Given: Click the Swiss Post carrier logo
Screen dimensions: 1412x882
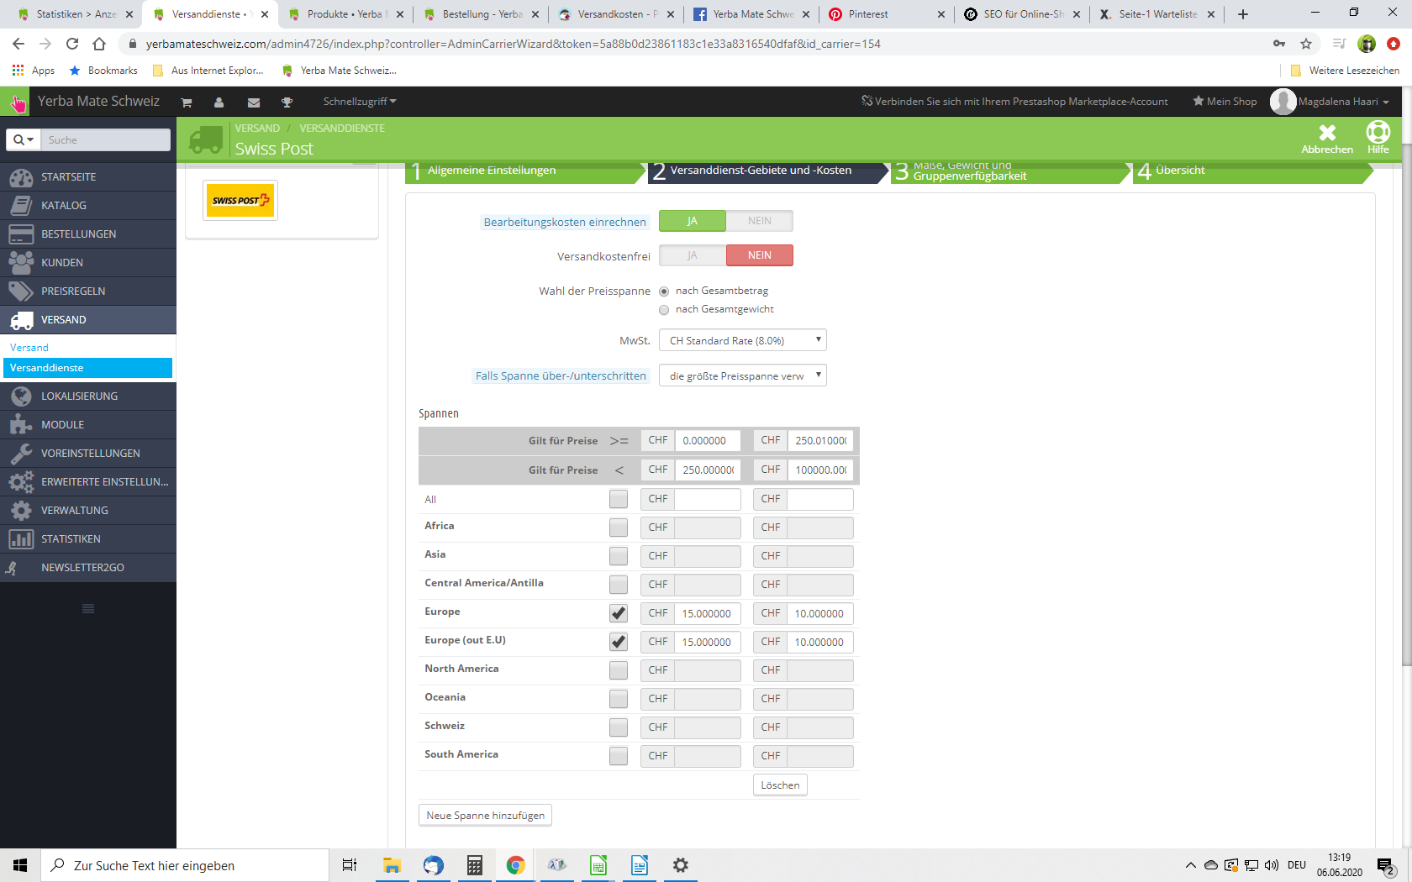Looking at the screenshot, I should [x=240, y=201].
